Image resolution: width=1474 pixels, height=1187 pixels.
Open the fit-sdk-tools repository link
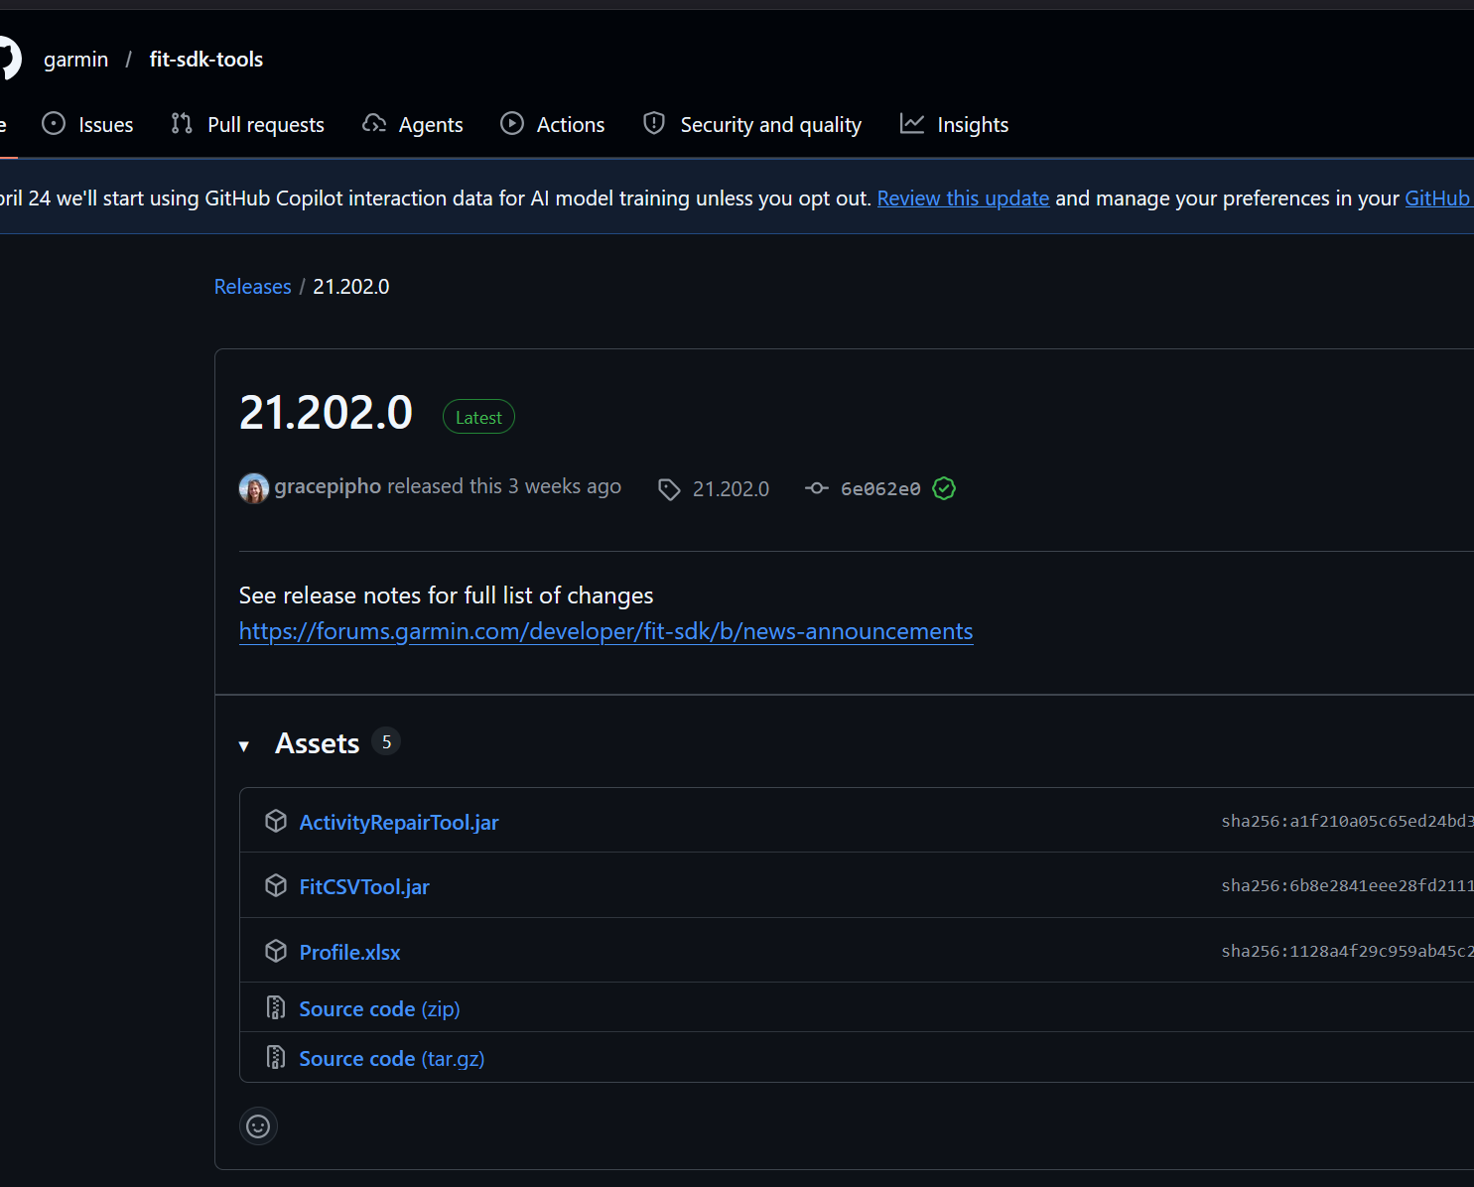(206, 60)
